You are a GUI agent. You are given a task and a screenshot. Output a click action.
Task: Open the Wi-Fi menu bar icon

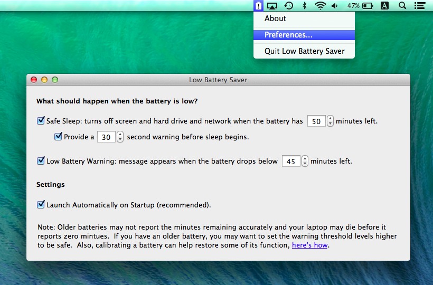click(x=321, y=5)
